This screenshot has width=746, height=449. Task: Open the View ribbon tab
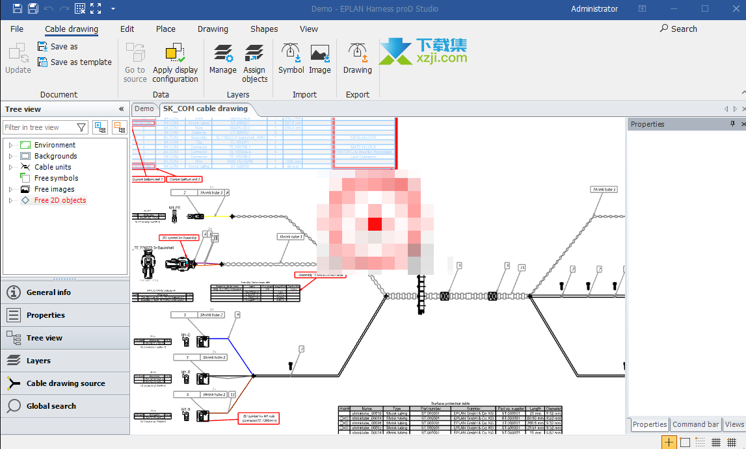[309, 29]
